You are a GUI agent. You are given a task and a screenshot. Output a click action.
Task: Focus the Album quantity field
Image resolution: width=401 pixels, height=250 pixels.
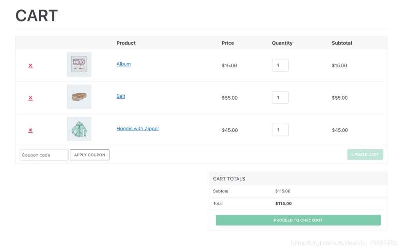pos(280,65)
